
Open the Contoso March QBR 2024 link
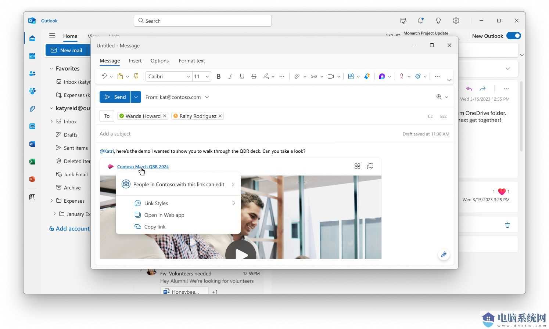143,166
